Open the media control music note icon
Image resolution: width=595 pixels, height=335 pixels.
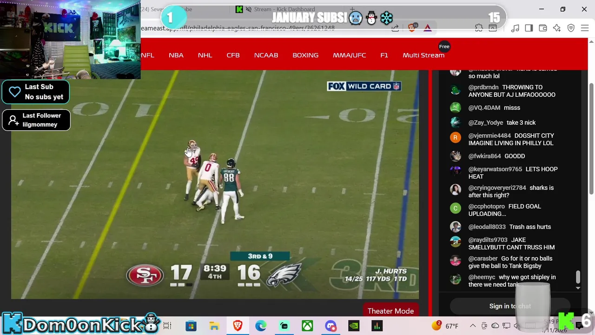pos(515,28)
